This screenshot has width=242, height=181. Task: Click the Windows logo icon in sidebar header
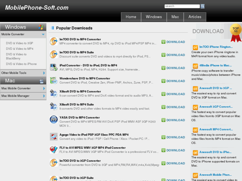coord(41,27)
